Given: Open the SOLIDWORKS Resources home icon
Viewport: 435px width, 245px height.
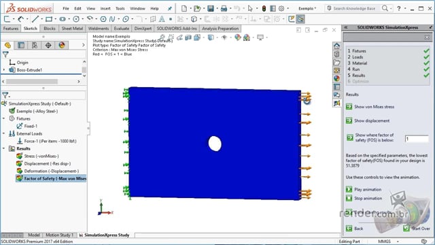Looking at the screenshot, I should tap(337, 46).
